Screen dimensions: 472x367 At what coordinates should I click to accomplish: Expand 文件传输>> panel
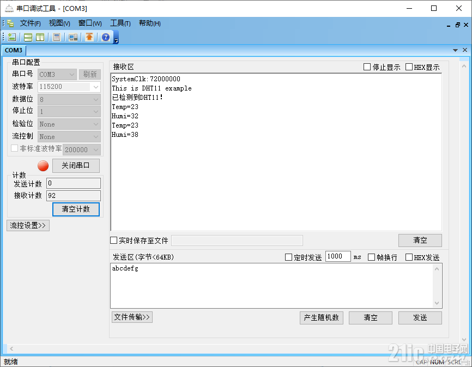tap(132, 317)
